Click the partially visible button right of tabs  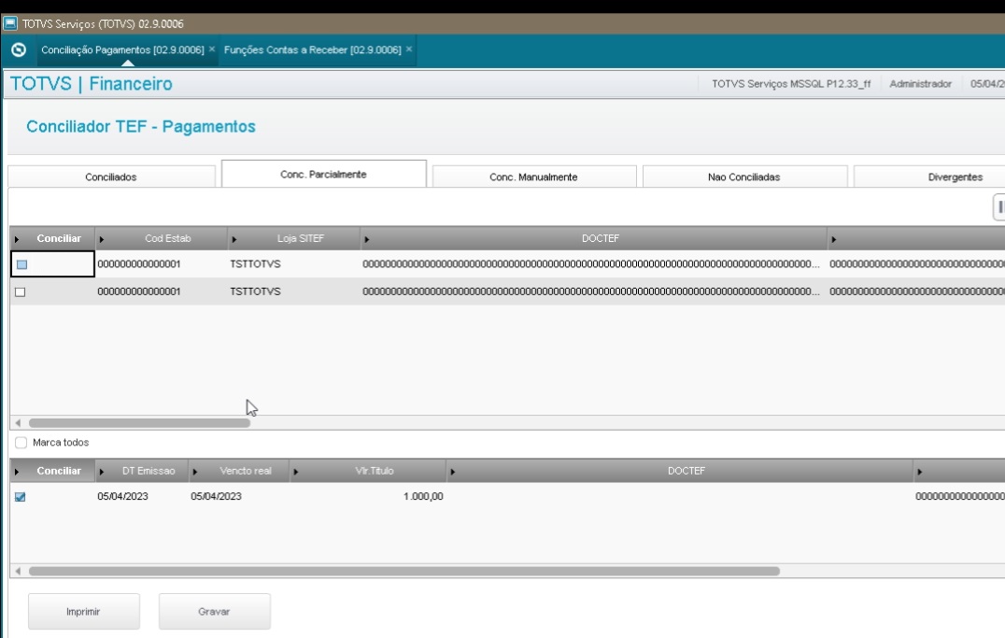(x=999, y=207)
